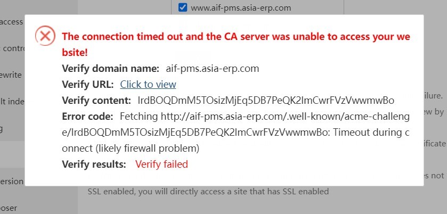Click the 'Verify URL:' label
Viewport: 447px width, 214px height.
88,84
